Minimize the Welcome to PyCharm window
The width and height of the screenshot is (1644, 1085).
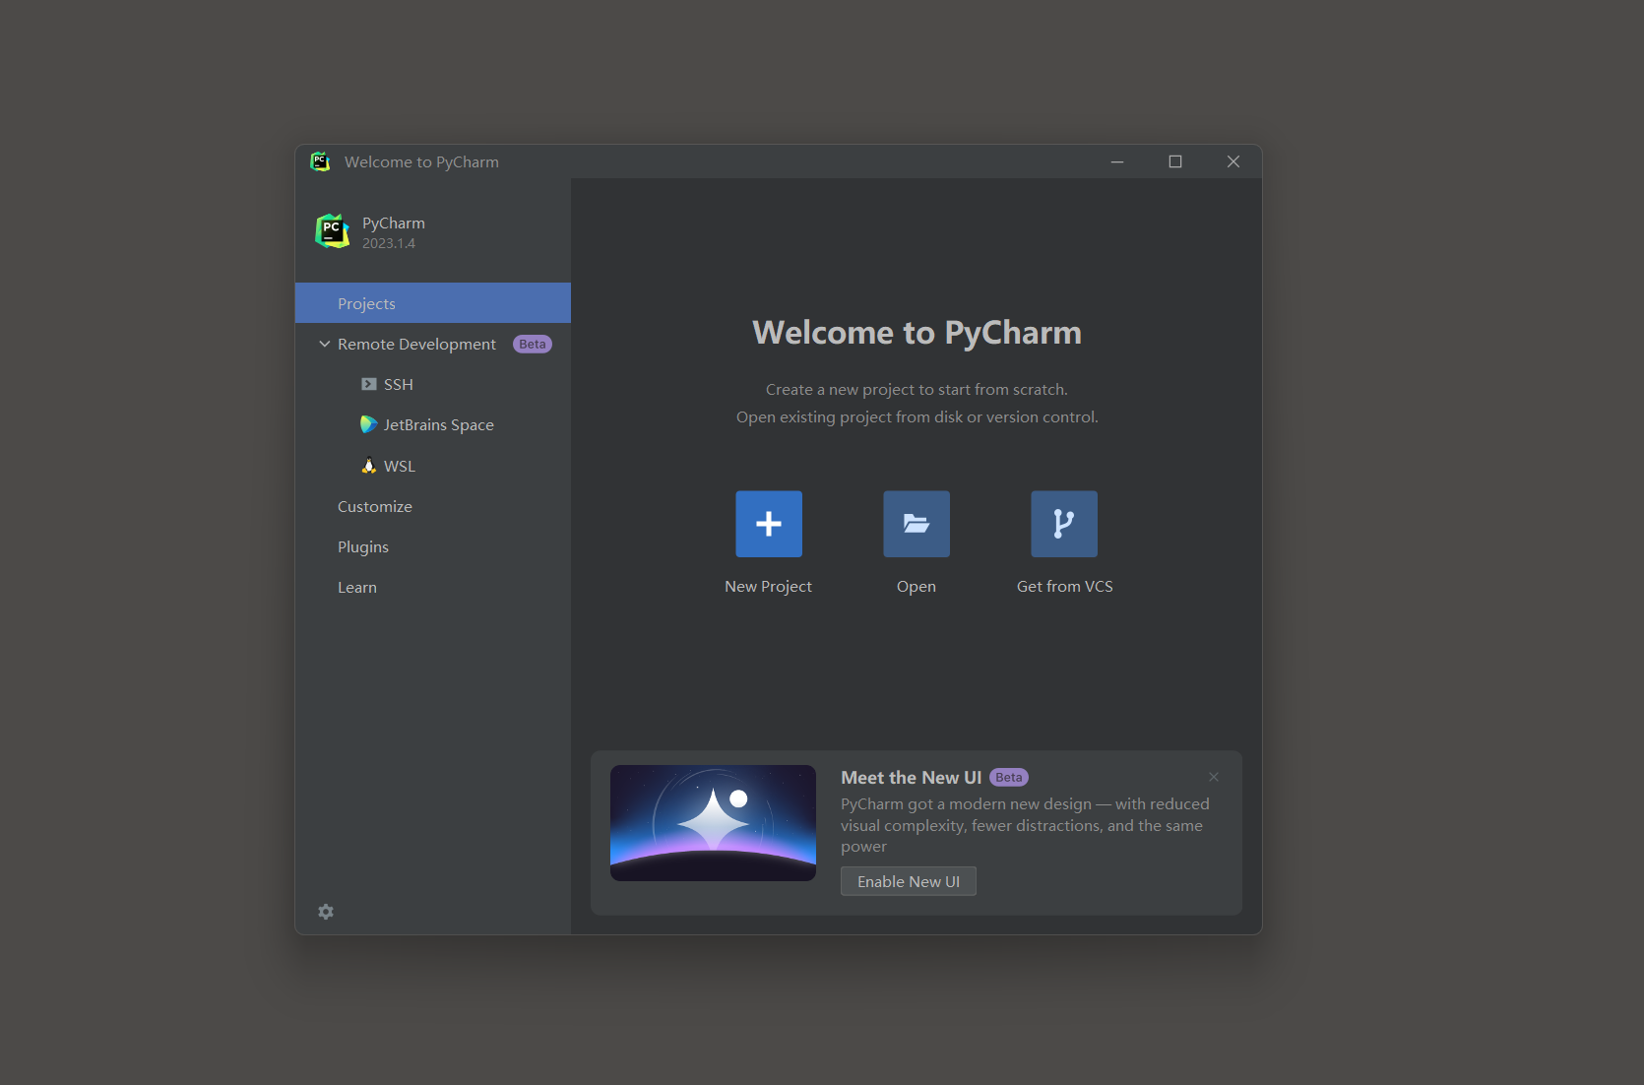pyautogui.click(x=1117, y=161)
